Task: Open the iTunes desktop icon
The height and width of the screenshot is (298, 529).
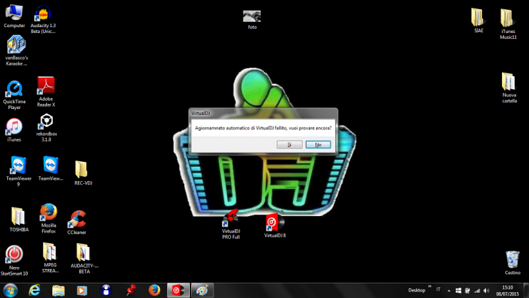Action: [x=14, y=130]
